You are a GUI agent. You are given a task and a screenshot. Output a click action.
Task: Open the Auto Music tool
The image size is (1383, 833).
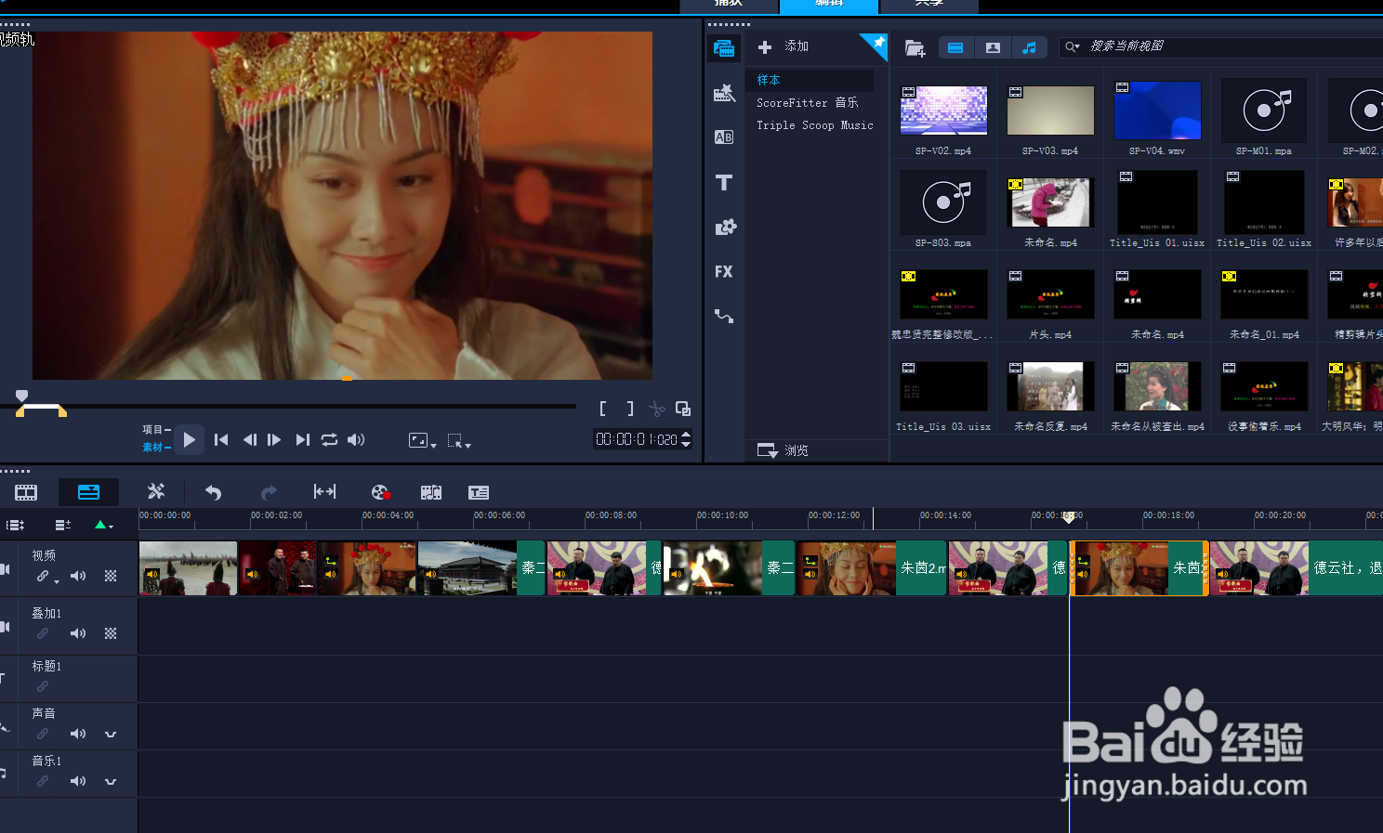[x=431, y=492]
